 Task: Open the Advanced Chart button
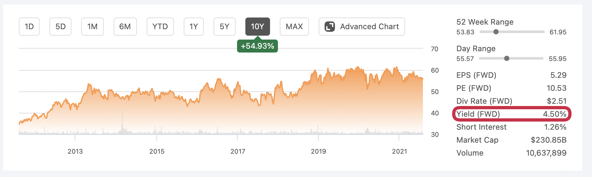(x=362, y=27)
